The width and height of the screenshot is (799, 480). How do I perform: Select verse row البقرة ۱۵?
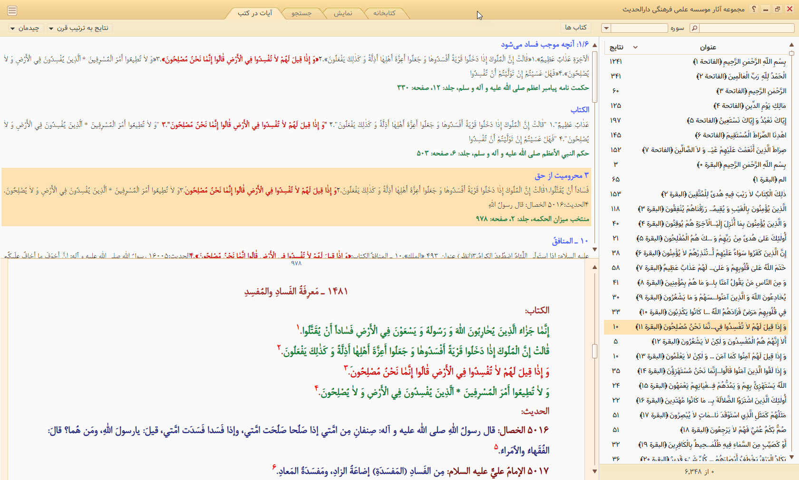(696, 385)
